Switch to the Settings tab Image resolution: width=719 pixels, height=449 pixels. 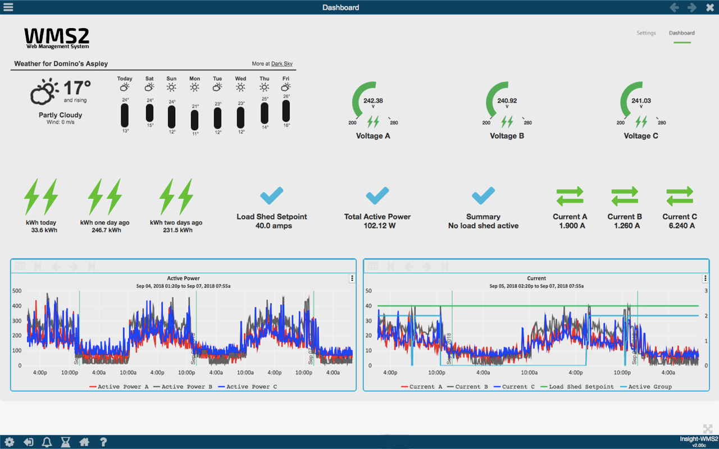point(646,33)
